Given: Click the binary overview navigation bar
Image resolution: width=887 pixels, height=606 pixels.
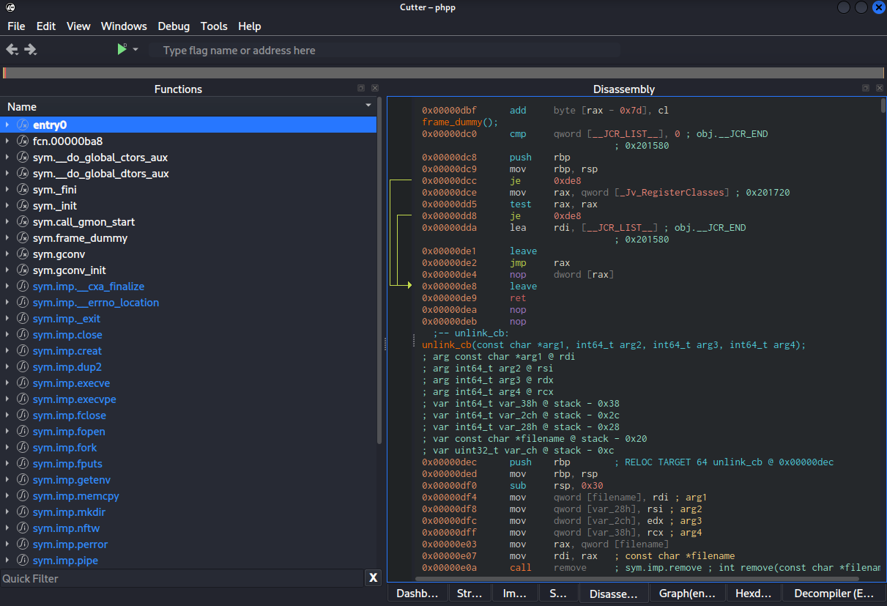Looking at the screenshot, I should tap(443, 73).
